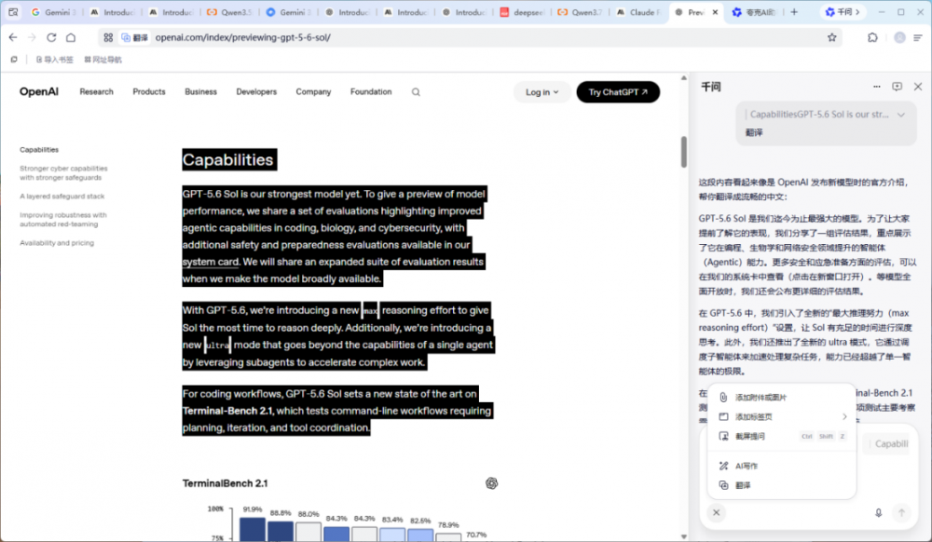Click the highlighted Capabilities heading
Viewport: 932px width, 542px height.
tap(229, 159)
